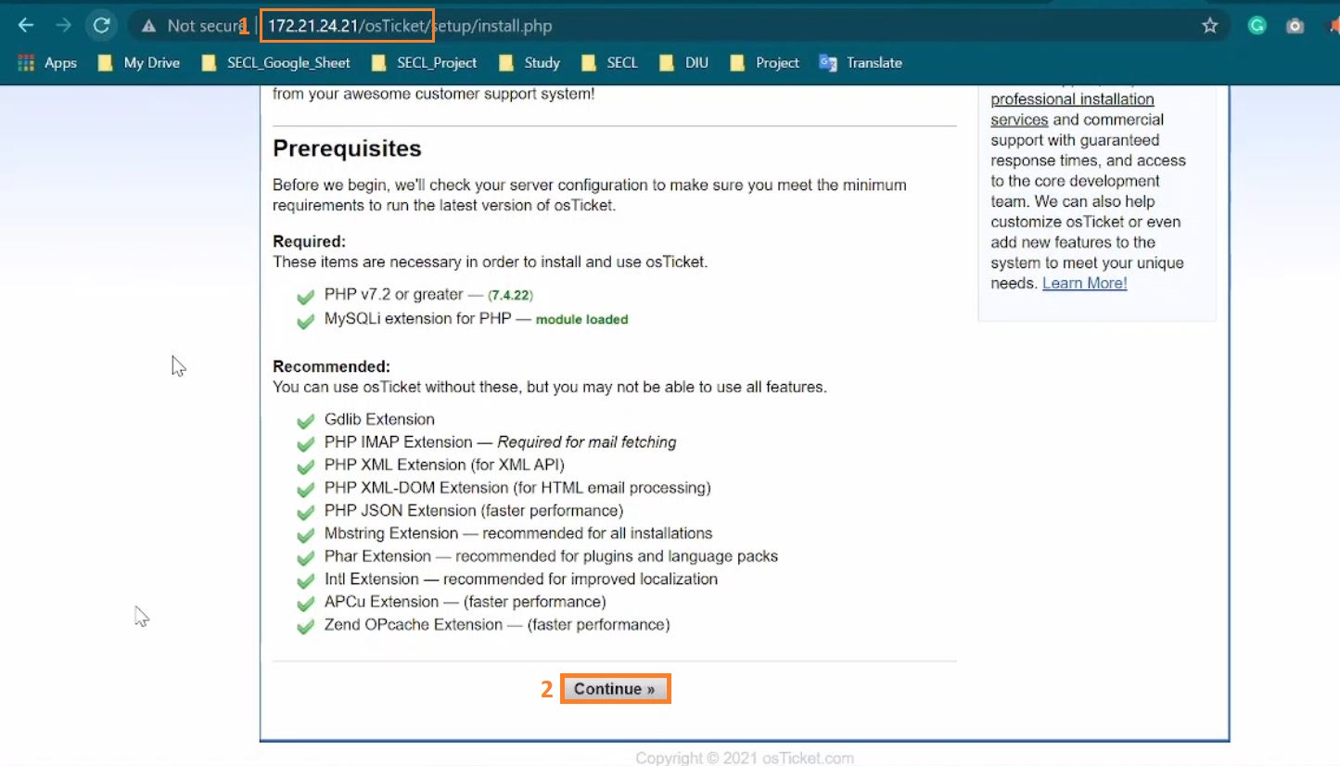The height and width of the screenshot is (766, 1340).
Task: Click the check beside PHP JSON Extension
Action: [305, 512]
